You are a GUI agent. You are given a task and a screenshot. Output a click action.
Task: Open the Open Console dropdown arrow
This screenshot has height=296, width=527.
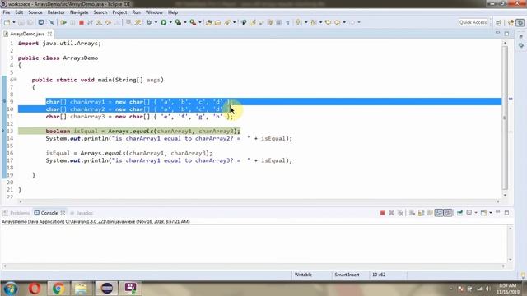pyautogui.click(x=491, y=213)
